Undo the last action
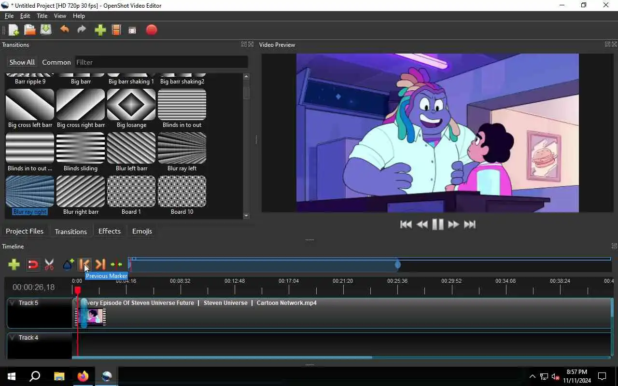618x386 pixels. tap(64, 30)
